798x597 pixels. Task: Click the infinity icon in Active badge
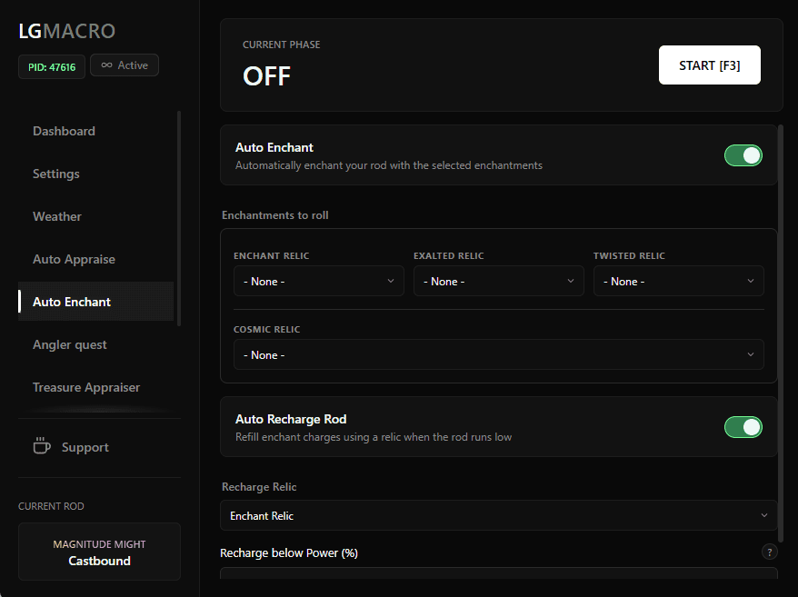tap(106, 65)
